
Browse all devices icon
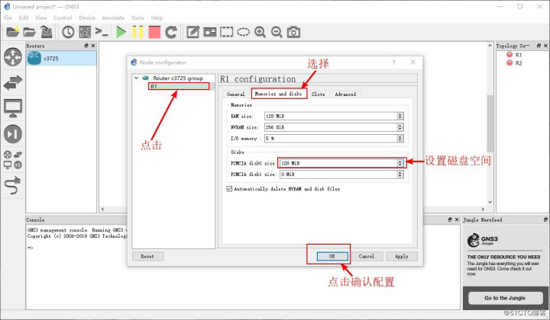13,160
